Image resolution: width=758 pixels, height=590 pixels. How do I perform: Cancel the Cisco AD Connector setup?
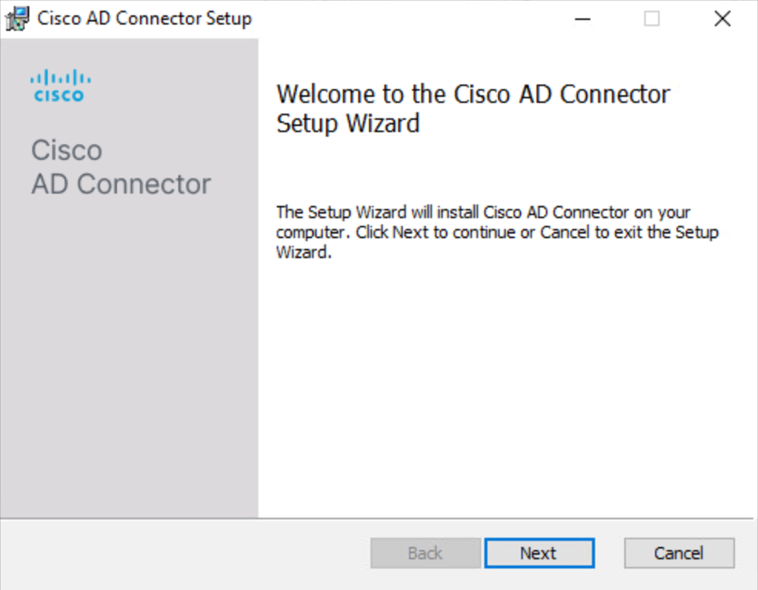[x=679, y=553]
